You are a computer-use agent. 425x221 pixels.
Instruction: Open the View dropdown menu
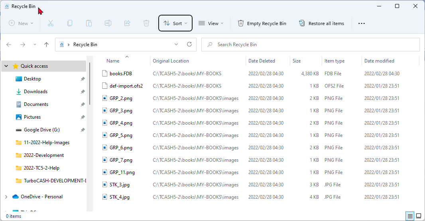(211, 23)
